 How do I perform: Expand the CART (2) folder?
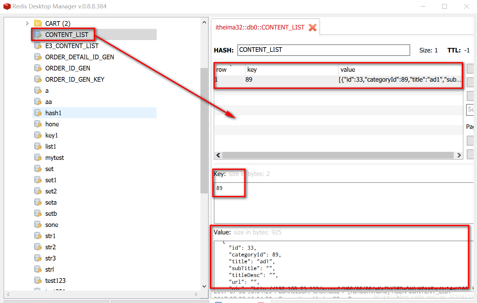(x=27, y=23)
